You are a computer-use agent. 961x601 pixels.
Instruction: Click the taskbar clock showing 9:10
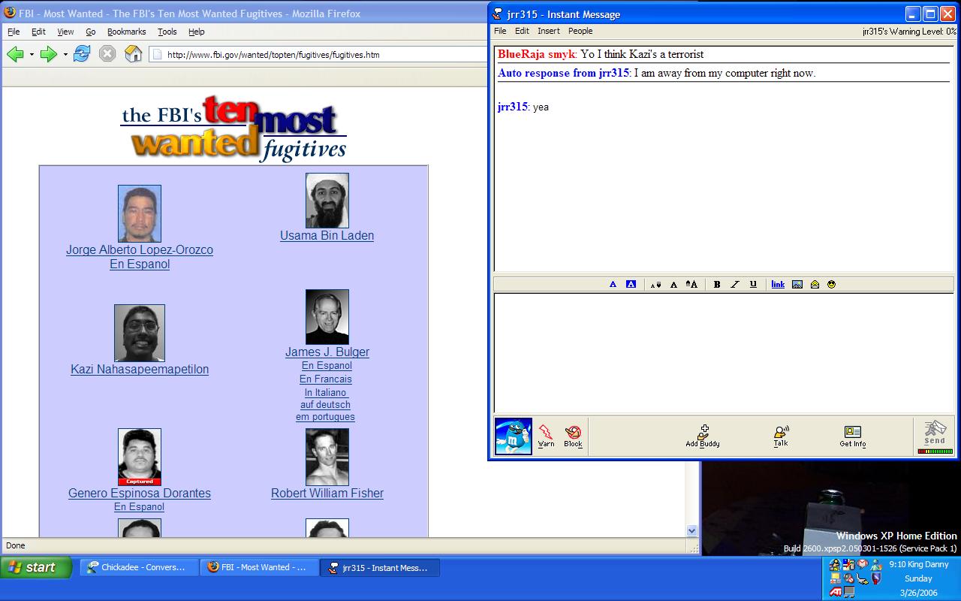[x=918, y=564]
